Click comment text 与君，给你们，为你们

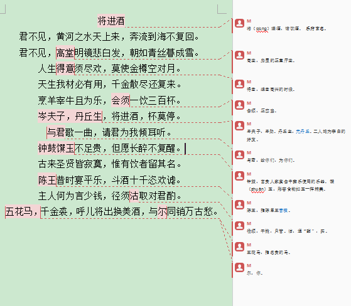(x=271, y=161)
